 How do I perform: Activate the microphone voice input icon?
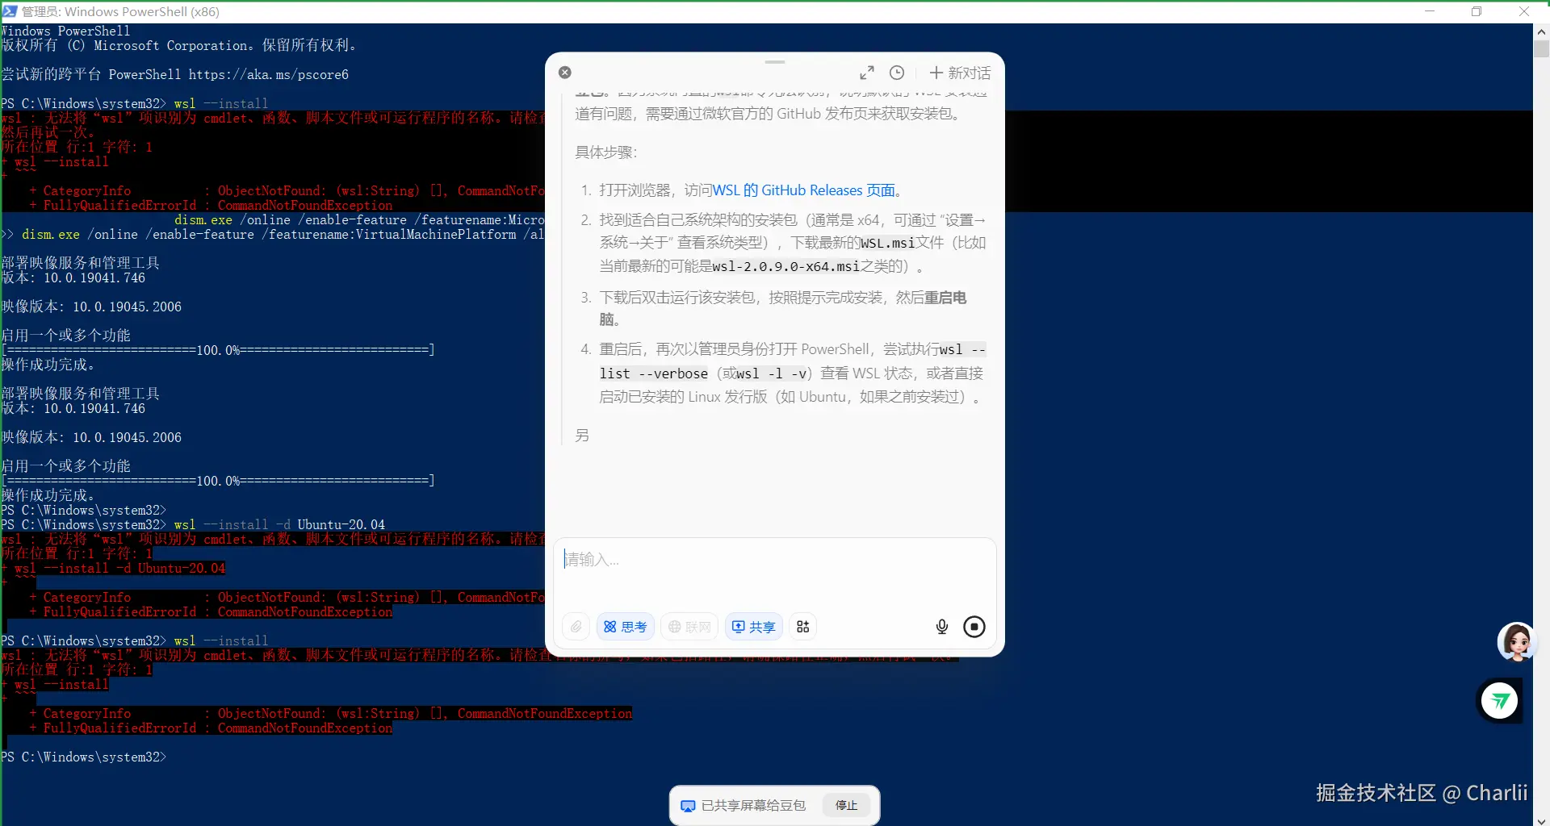pos(941,626)
